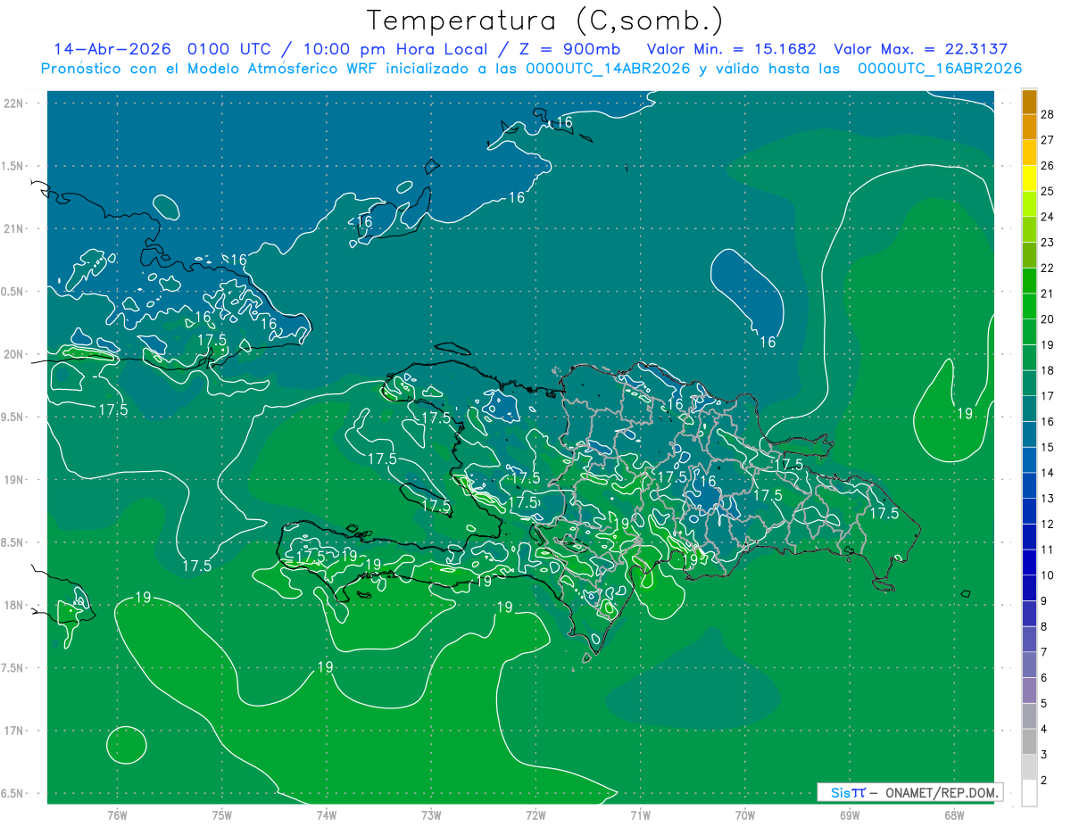Image resolution: width=1071 pixels, height=827 pixels.
Task: Click the dark blue 10 degree swatch
Action: coord(1029,563)
